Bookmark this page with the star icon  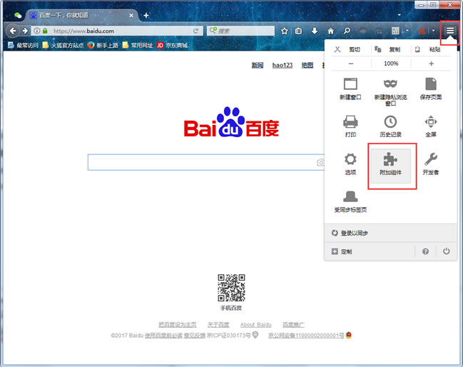click(x=284, y=31)
